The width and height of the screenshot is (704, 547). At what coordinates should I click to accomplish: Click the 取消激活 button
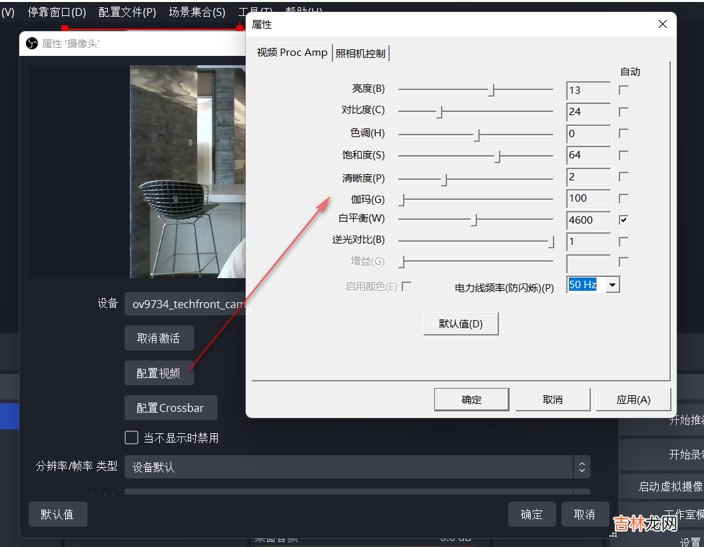pyautogui.click(x=159, y=338)
